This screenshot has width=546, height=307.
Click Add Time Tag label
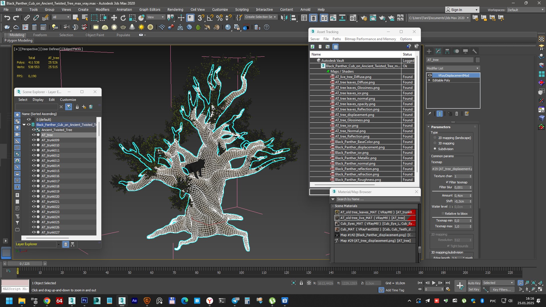click(395, 290)
